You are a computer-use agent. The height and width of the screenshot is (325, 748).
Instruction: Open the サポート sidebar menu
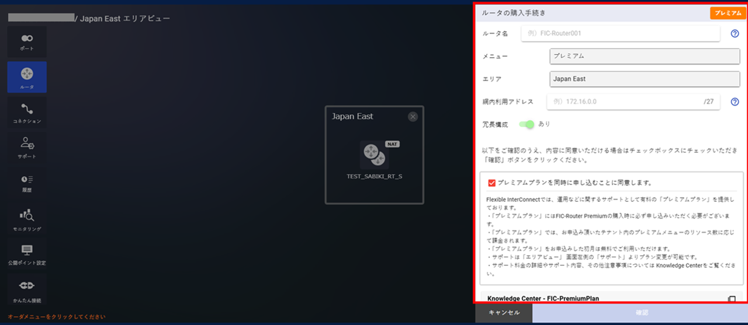(x=27, y=148)
